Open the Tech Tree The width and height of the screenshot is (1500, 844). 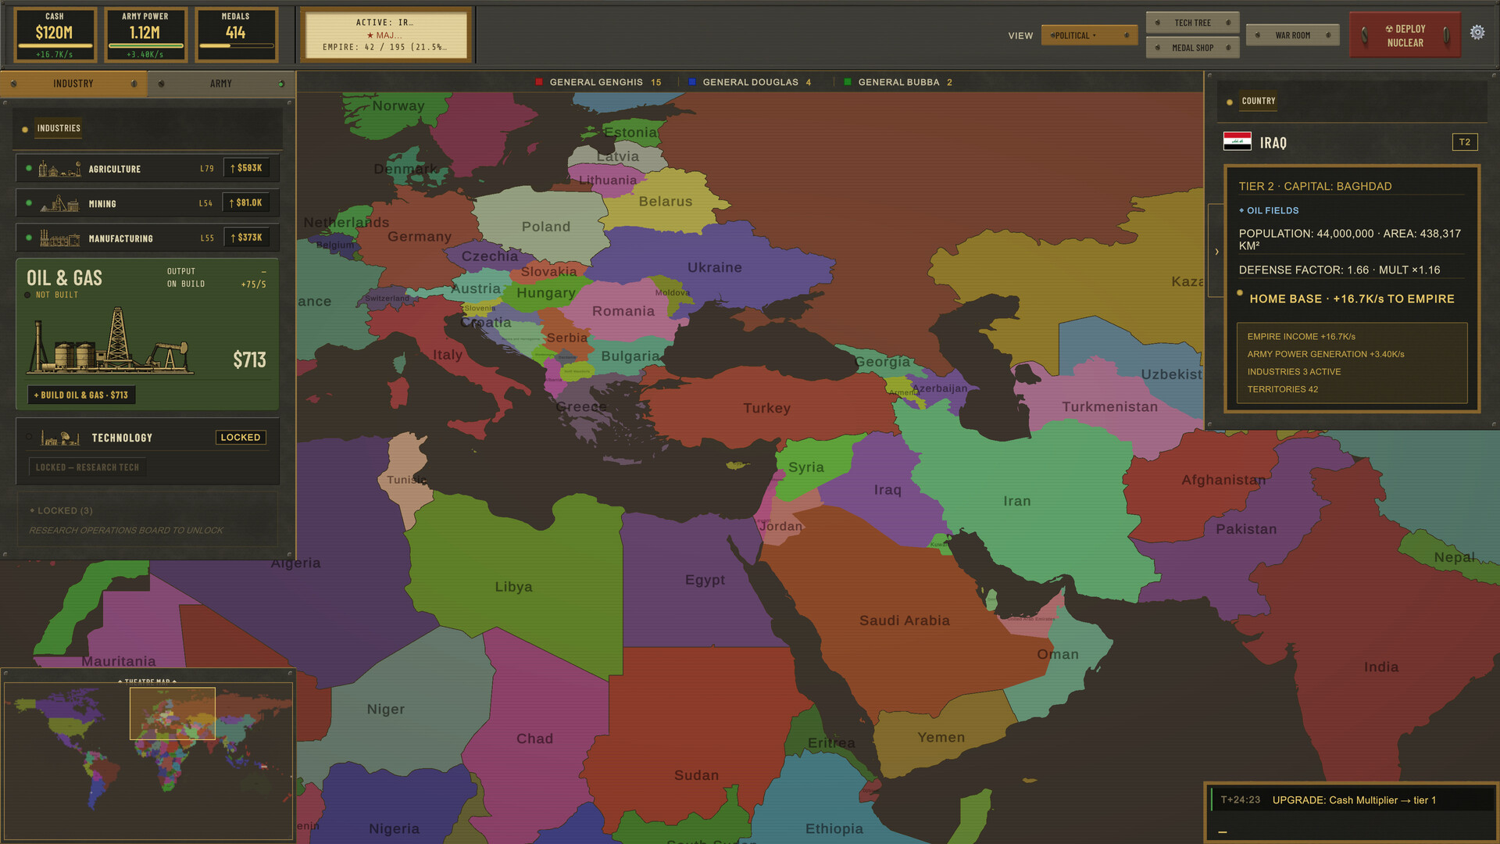coord(1192,23)
